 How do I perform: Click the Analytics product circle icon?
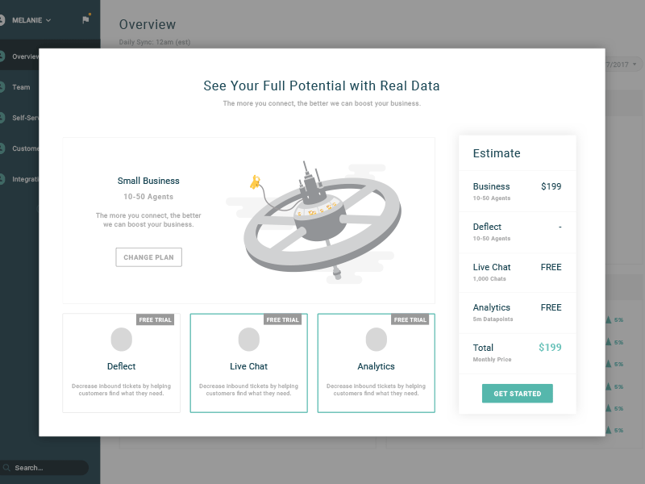click(376, 339)
